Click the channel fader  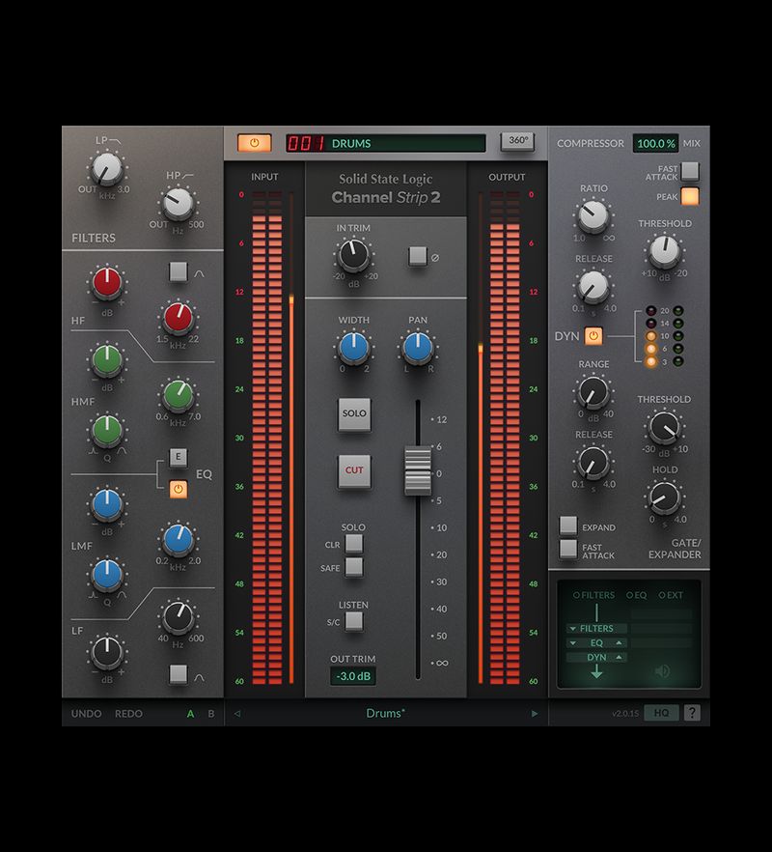[420, 470]
